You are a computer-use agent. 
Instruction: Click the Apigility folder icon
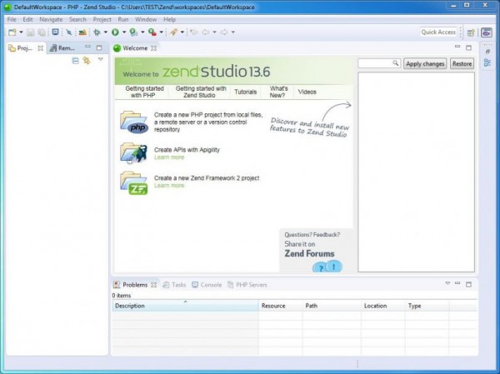134,153
